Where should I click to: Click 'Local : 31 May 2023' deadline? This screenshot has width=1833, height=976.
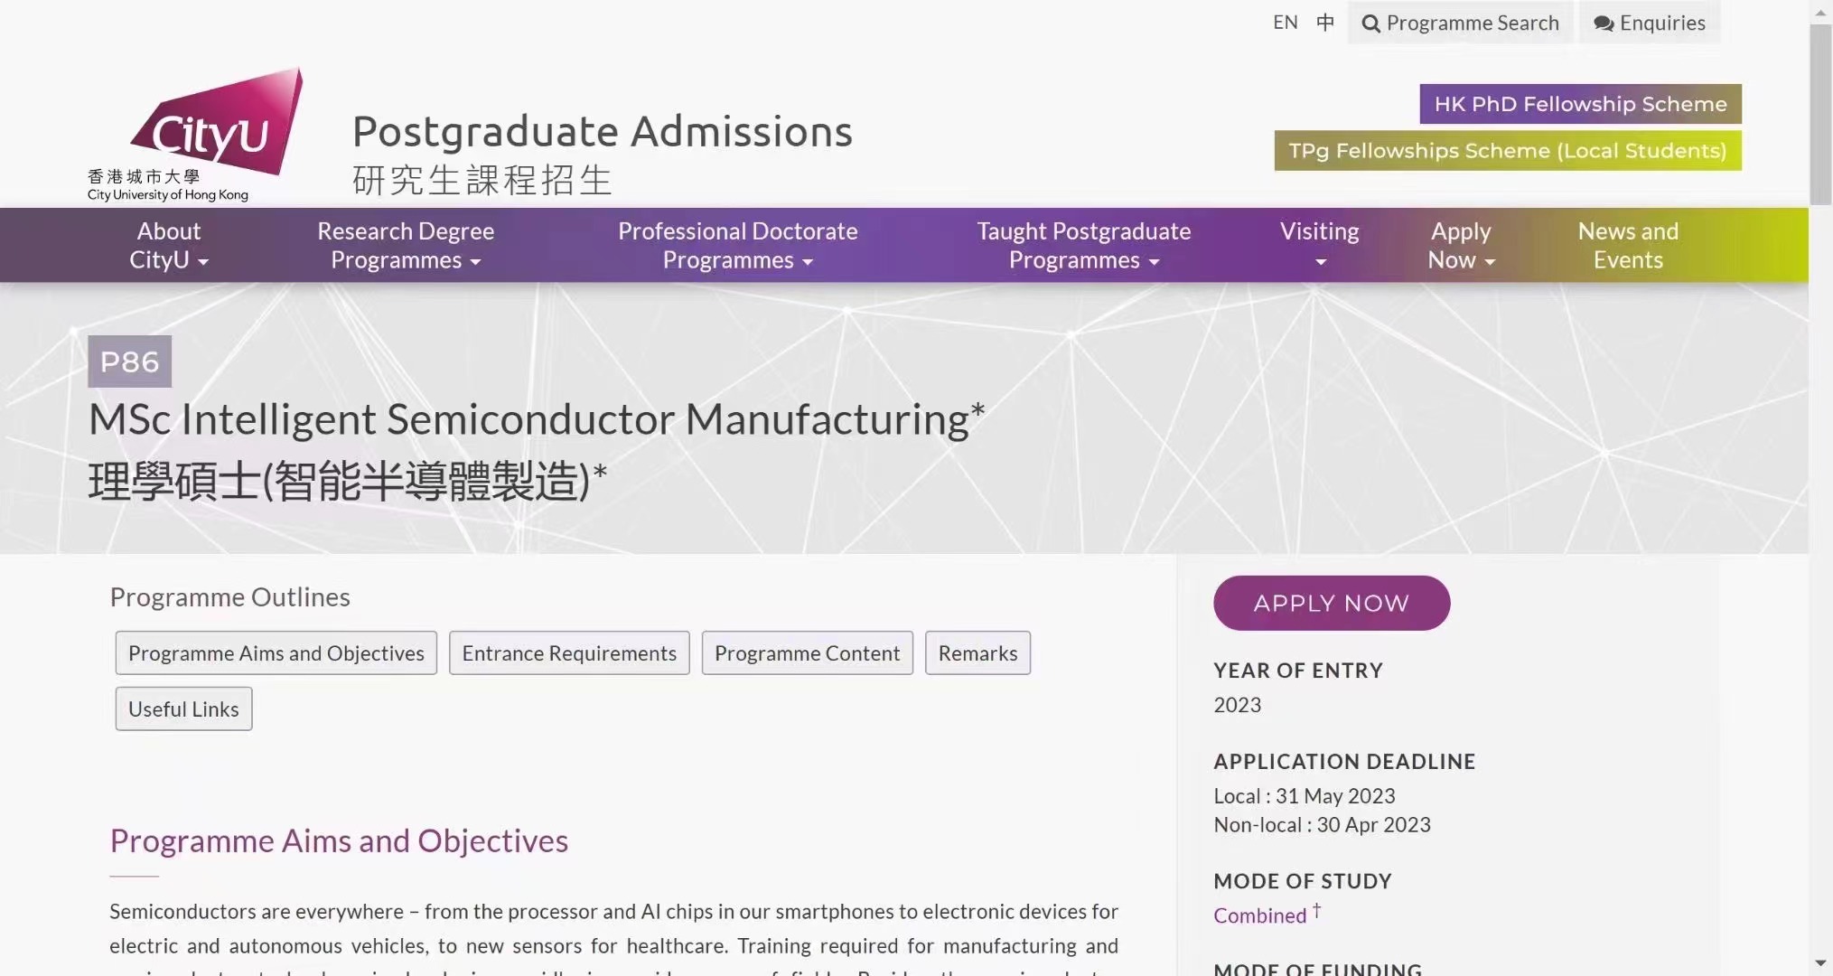(1304, 796)
